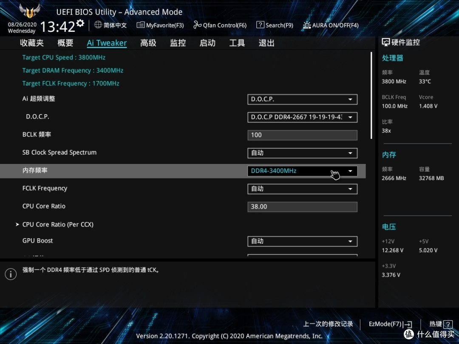
Task: Open Search(F9)
Action: (x=275, y=25)
